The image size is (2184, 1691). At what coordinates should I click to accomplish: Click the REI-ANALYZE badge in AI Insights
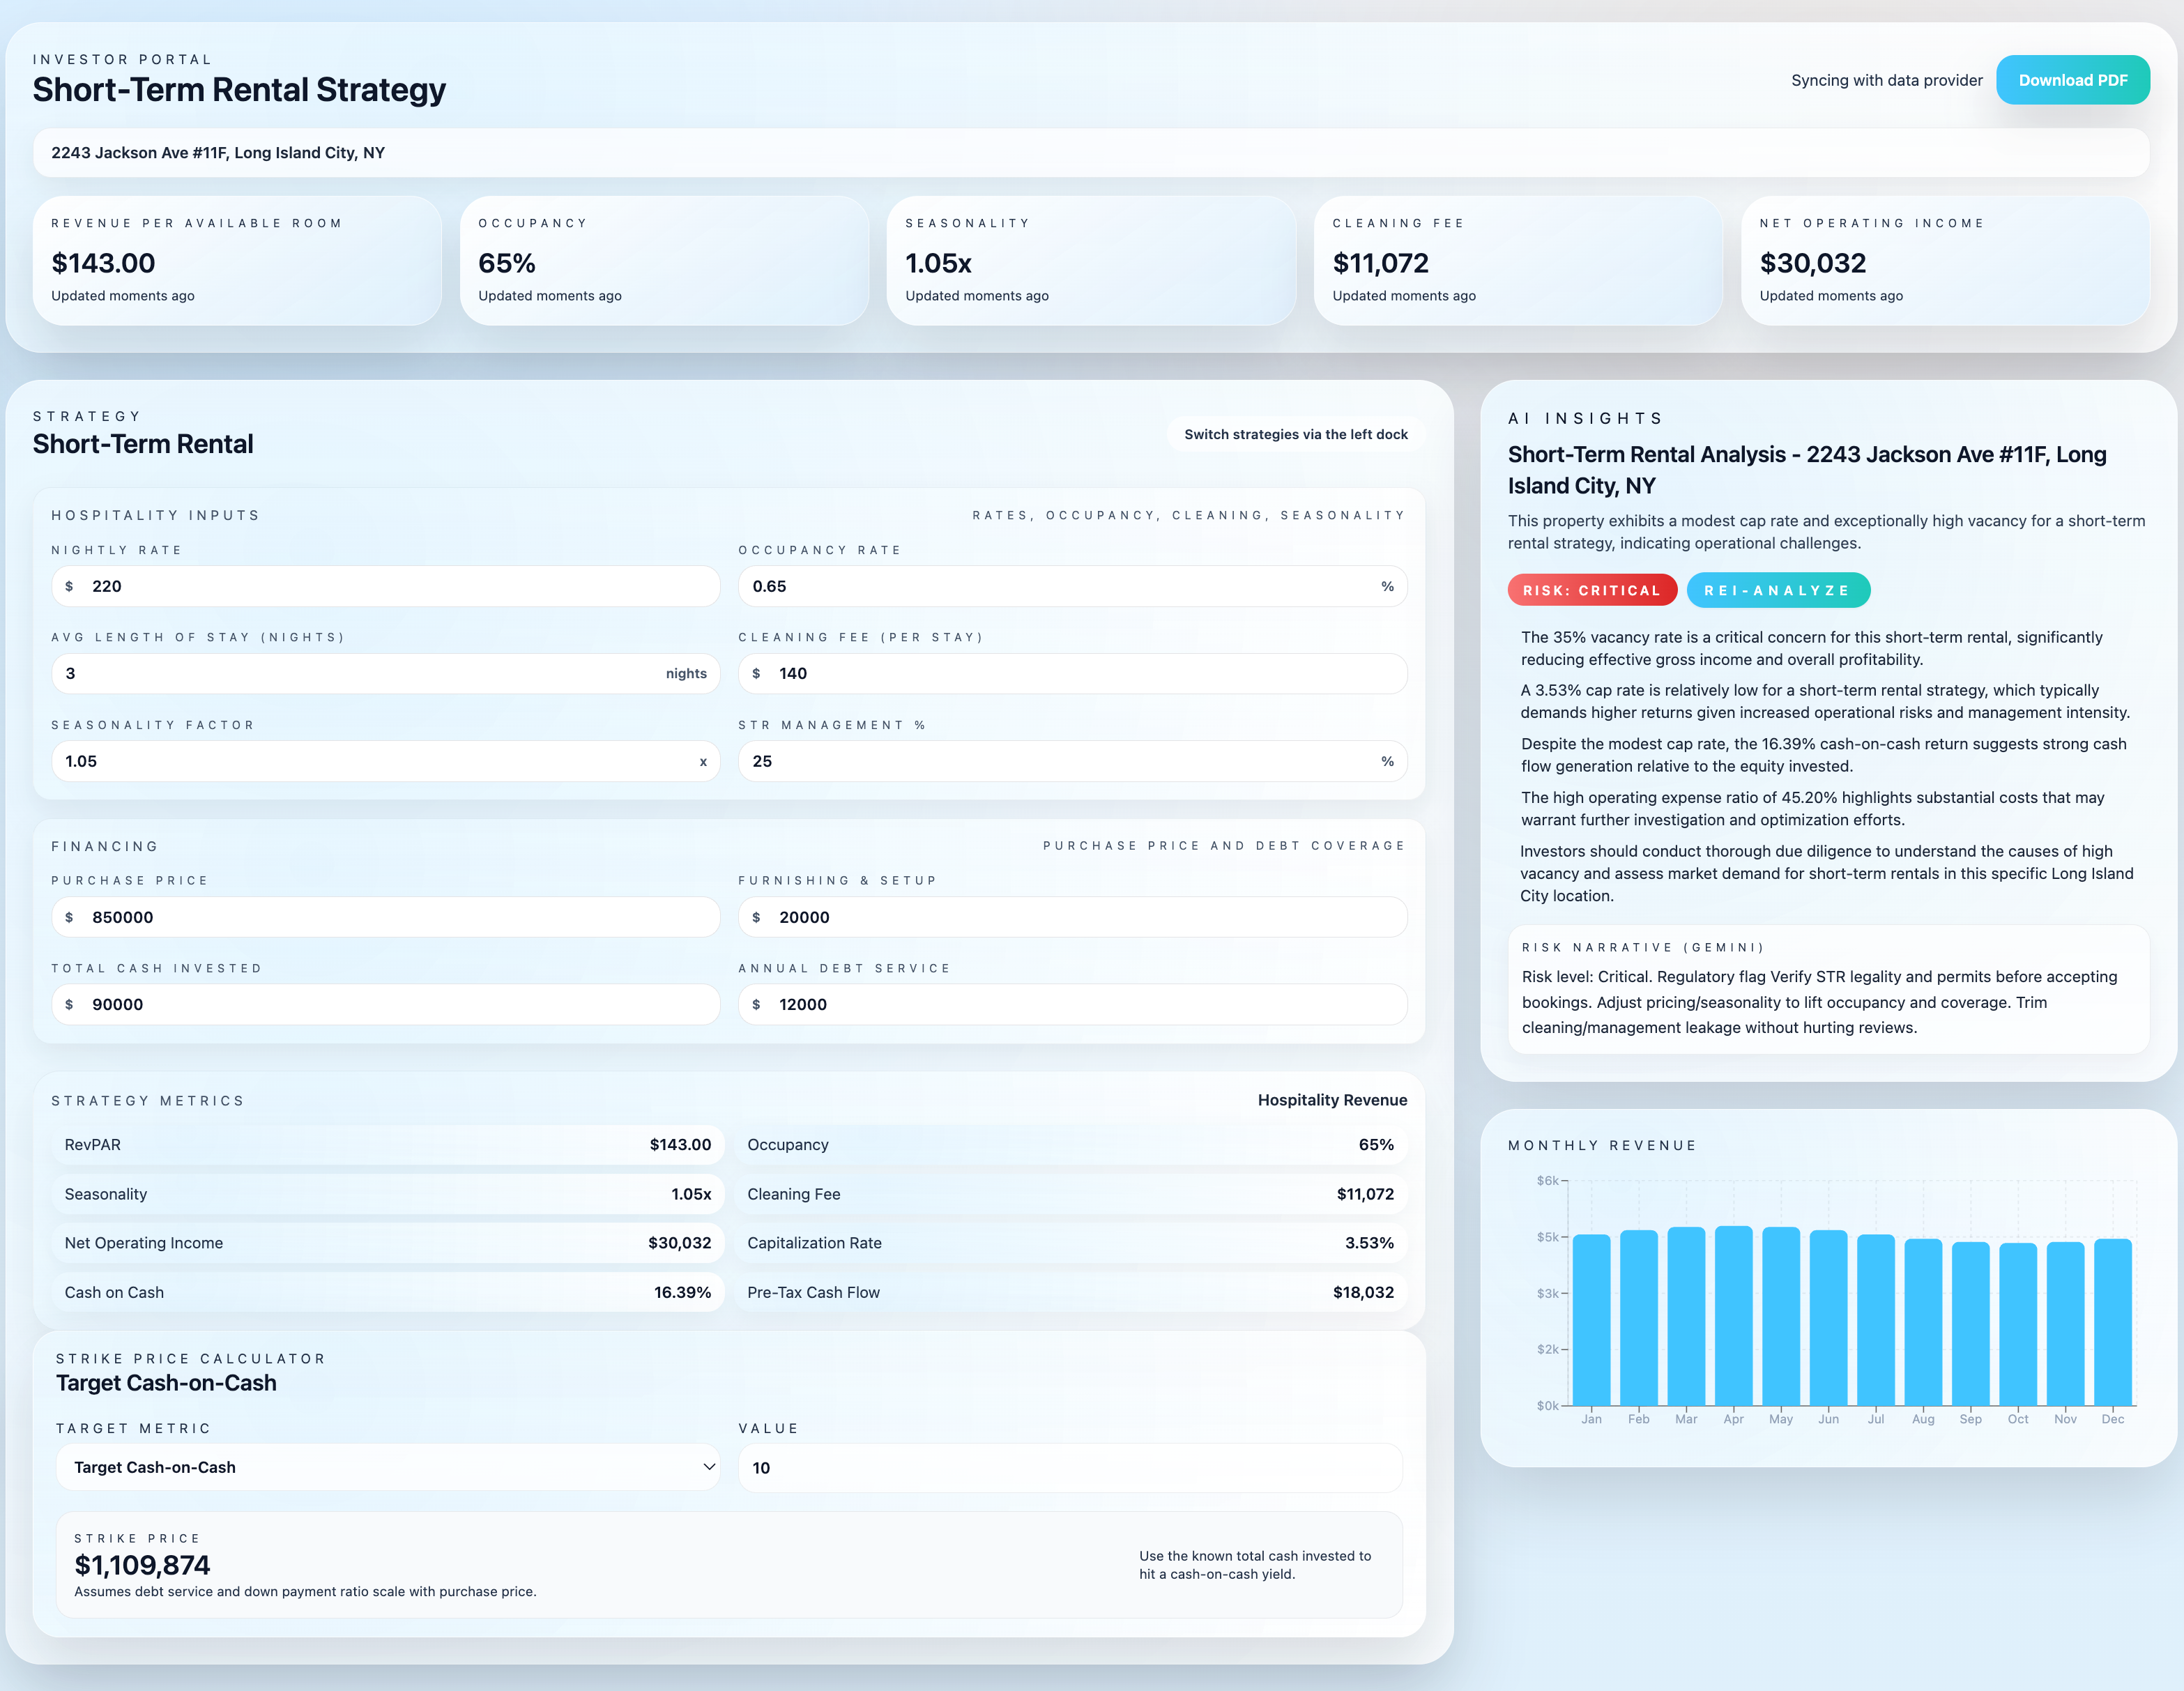(x=1779, y=590)
